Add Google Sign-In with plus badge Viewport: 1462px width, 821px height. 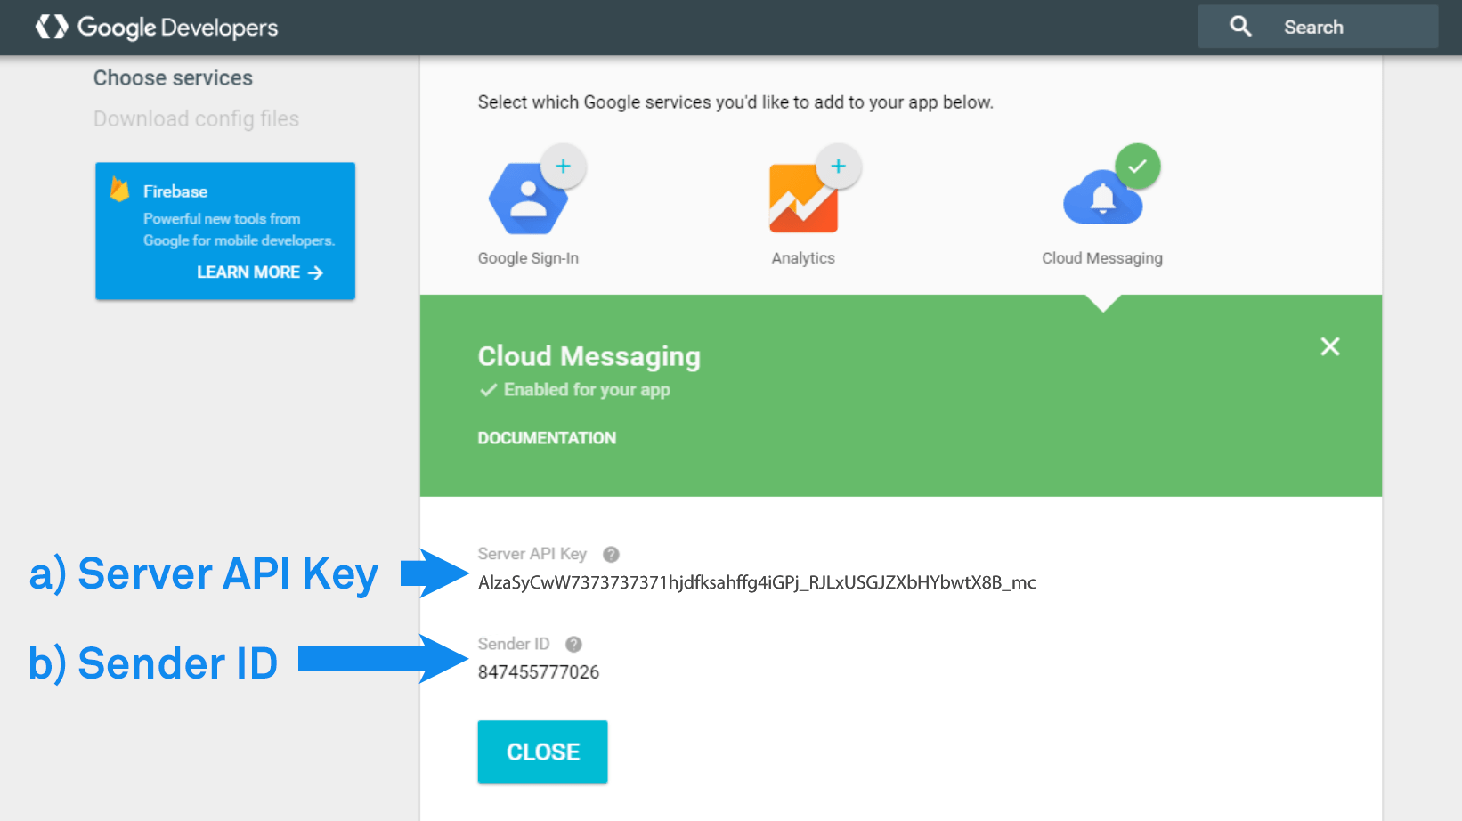tap(563, 167)
